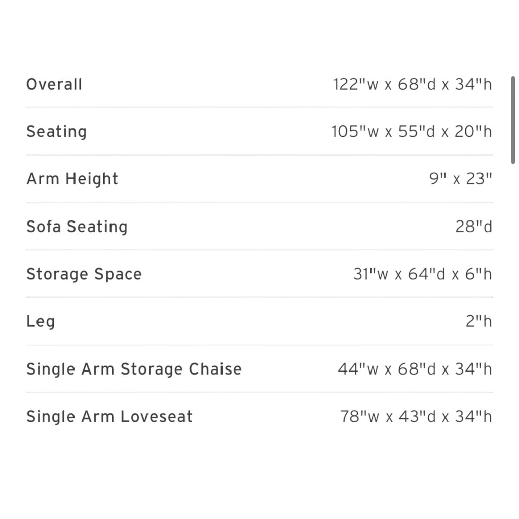Click the Single Arm Storage Chaise label
The image size is (519, 519).
[x=134, y=369]
